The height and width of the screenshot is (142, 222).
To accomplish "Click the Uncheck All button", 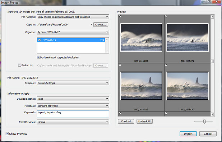I will click(144, 121).
